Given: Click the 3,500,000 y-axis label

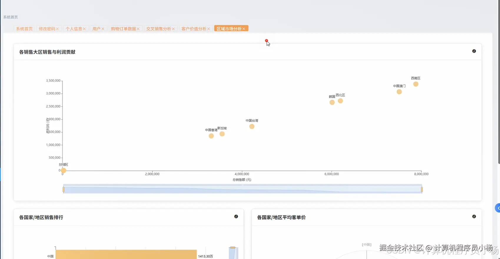Looking at the screenshot, I should point(53,81).
